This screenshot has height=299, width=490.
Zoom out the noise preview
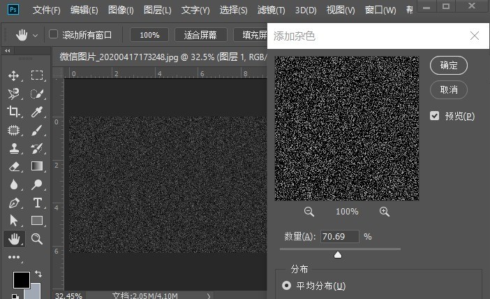[309, 212]
